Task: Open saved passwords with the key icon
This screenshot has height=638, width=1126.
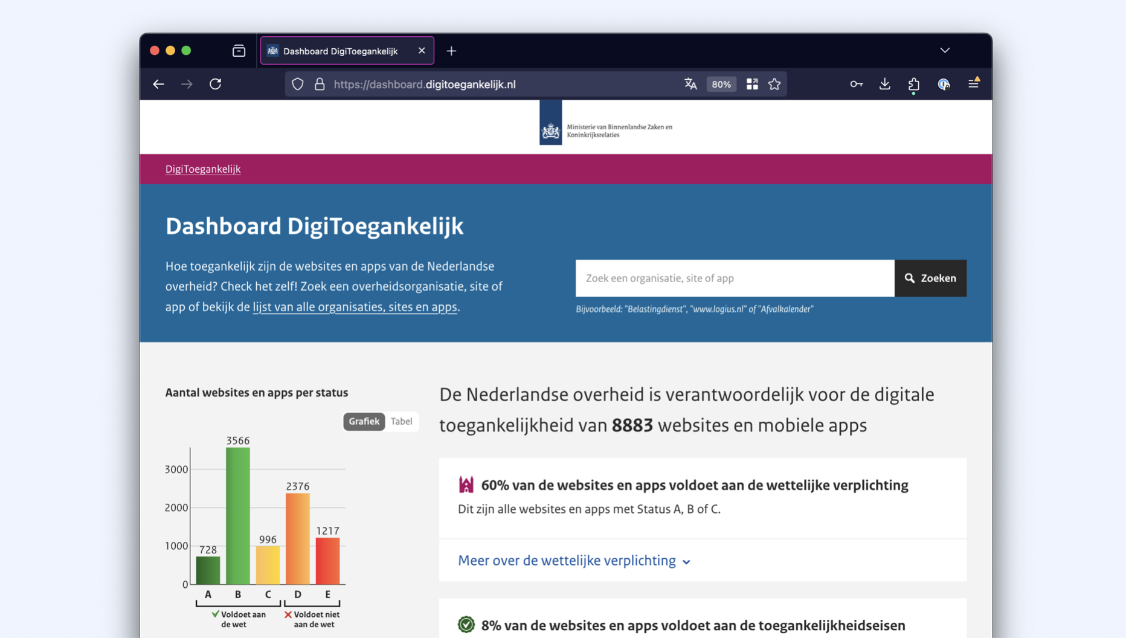Action: 856,84
